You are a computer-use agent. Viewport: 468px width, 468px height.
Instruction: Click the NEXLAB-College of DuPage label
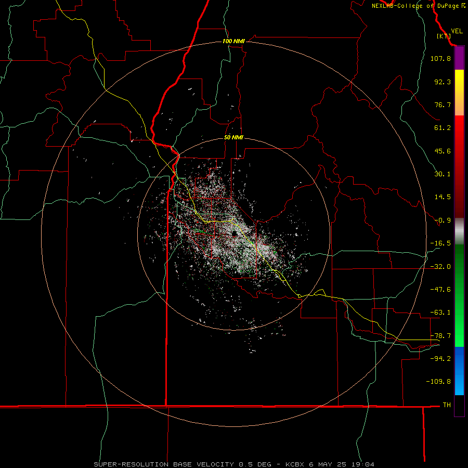[415, 6]
